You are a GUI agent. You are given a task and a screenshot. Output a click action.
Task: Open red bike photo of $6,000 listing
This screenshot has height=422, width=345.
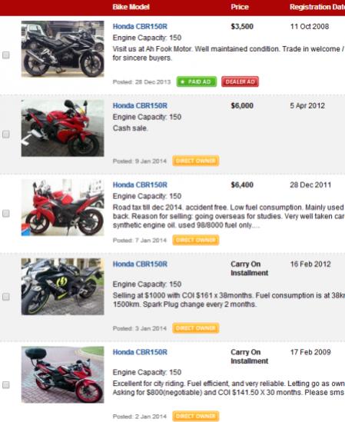(63, 128)
